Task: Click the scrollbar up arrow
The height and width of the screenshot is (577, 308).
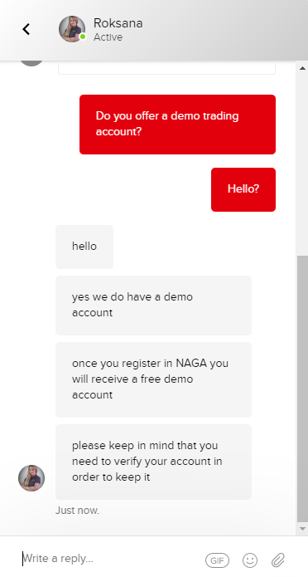Action: click(302, 68)
